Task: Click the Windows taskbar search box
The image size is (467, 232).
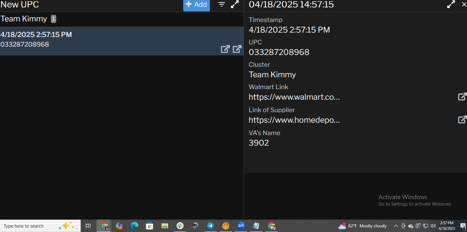Action: coord(31,226)
